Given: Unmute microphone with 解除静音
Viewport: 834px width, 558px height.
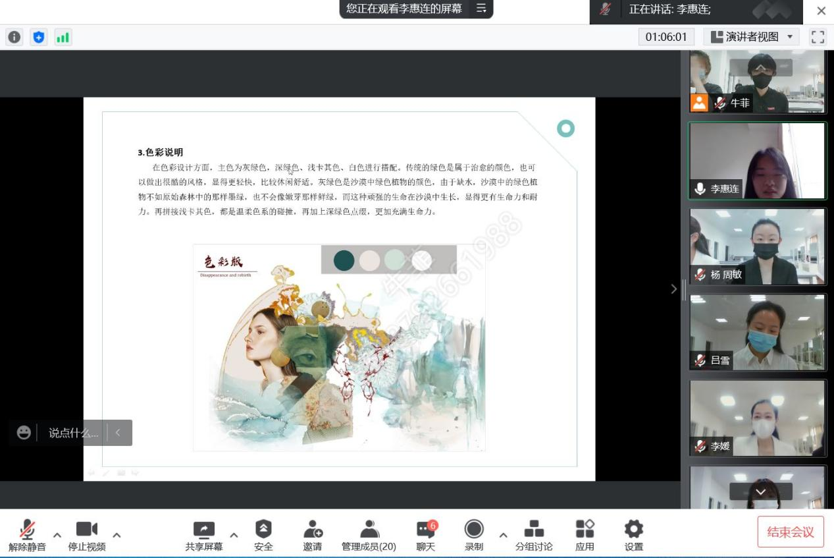Looking at the screenshot, I should pyautogui.click(x=27, y=535).
